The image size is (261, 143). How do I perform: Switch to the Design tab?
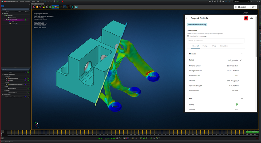click(205, 46)
